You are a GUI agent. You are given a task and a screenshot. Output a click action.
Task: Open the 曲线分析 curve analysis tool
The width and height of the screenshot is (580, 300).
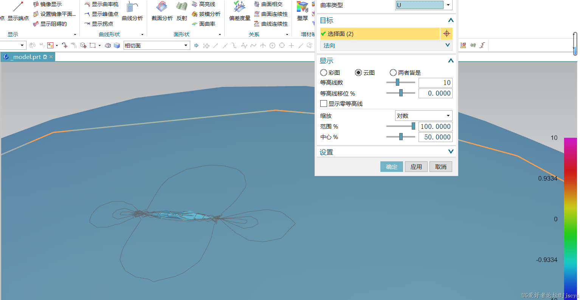pos(132,11)
